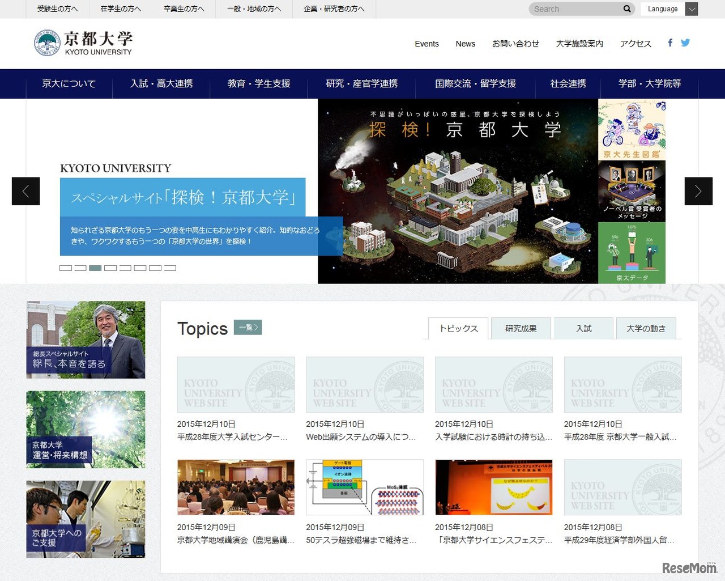Image resolution: width=725 pixels, height=581 pixels.
Task: Open the 京大データ banner
Action: coord(632,253)
